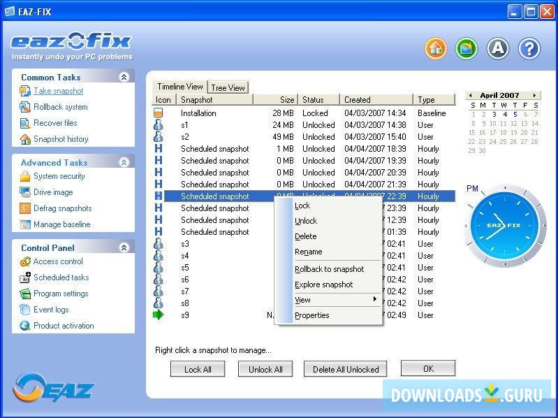Click the user icon beside snapshot s1
558x418 pixels.
click(x=159, y=124)
